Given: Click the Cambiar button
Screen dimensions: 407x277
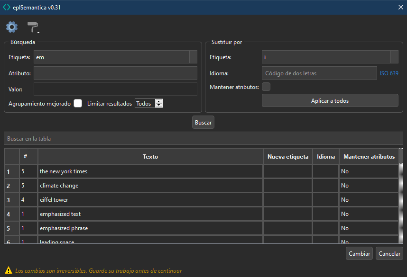Looking at the screenshot, I should 359,253.
